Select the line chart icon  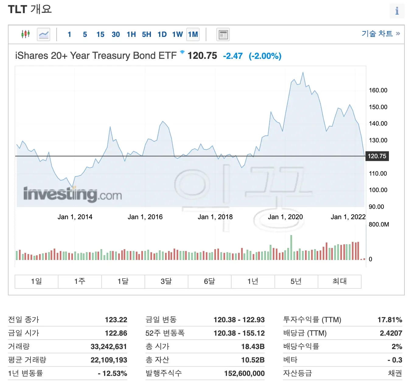click(43, 34)
